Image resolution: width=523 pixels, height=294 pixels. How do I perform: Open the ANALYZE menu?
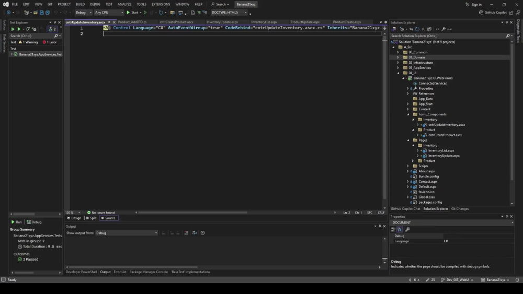124,4
